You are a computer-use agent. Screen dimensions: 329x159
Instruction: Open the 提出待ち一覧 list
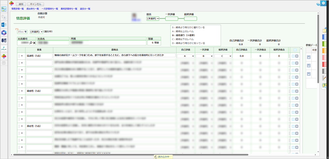[33, 9]
